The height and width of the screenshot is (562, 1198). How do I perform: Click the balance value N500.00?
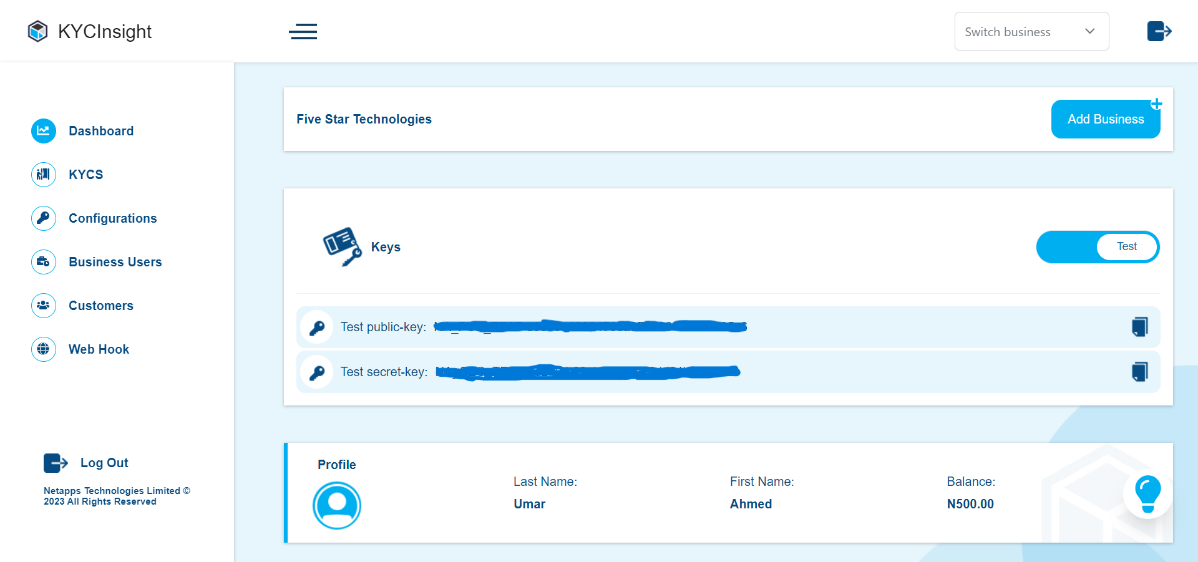point(970,504)
